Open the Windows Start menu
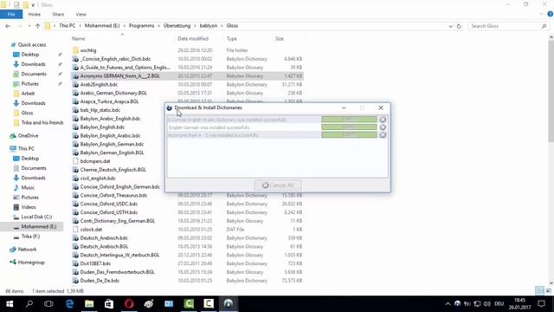This screenshot has height=312, width=554. [x=10, y=303]
